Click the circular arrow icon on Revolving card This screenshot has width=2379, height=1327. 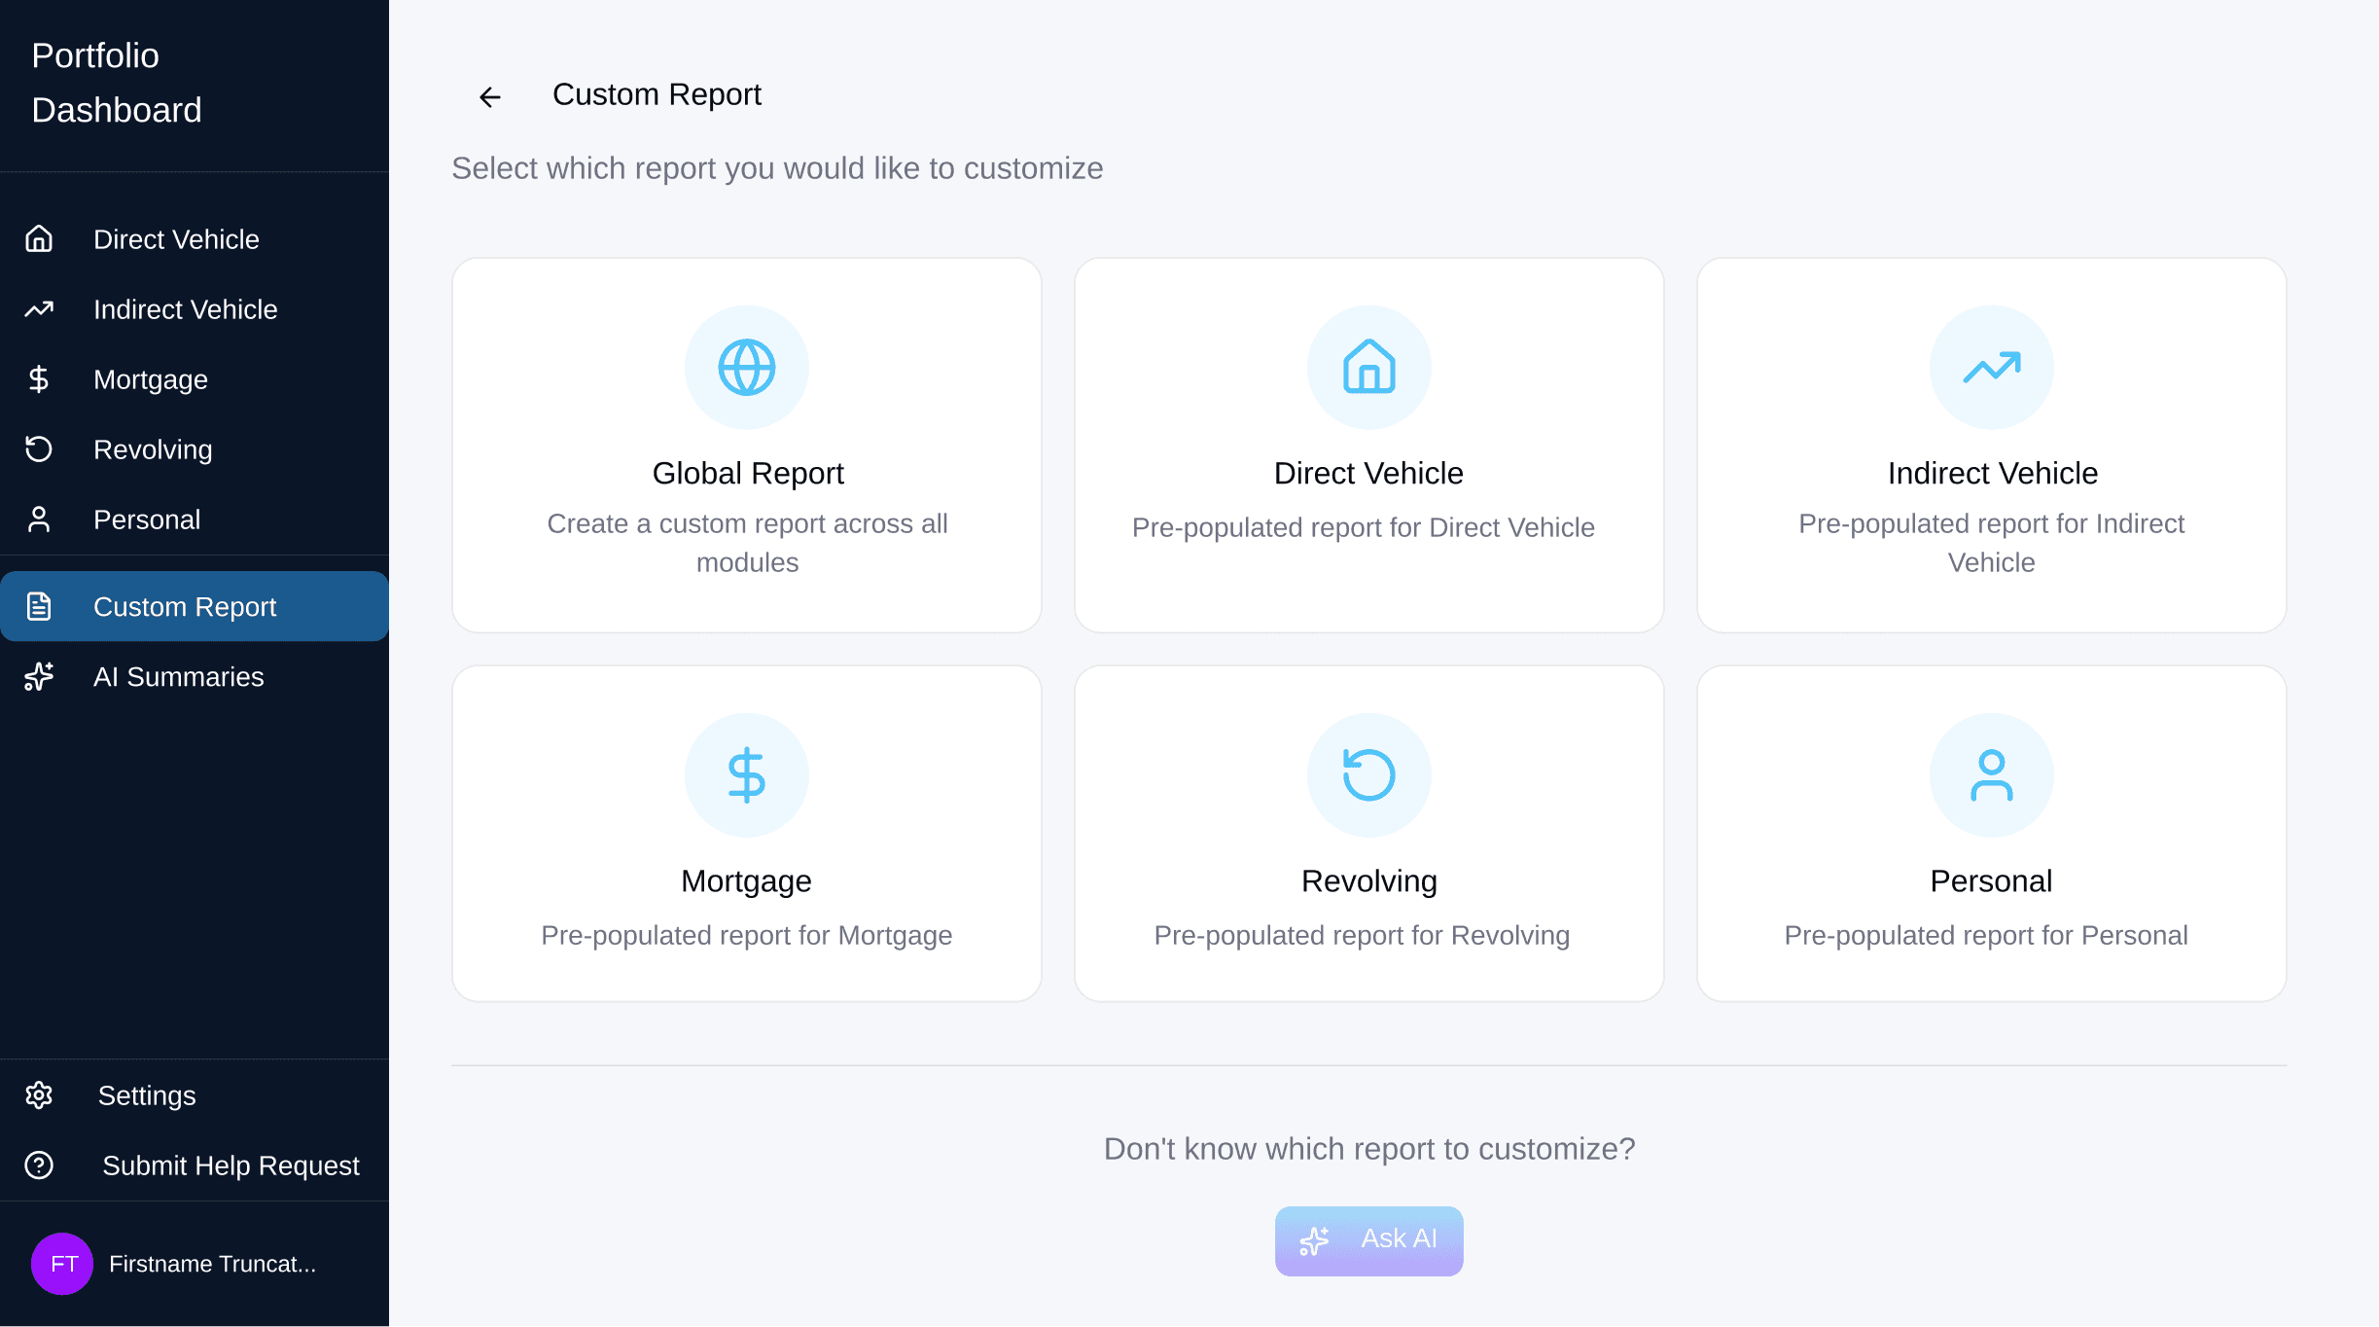click(x=1368, y=775)
